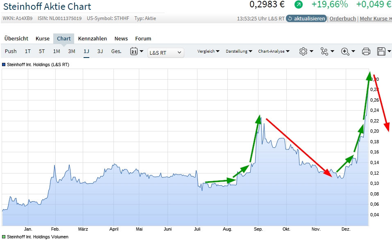Click the Steinhoff Int. Holdings Volumen legend label
392x240 pixels.
tap(38, 237)
